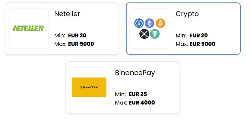The height and width of the screenshot is (122, 251).
Task: Click the green Tether coin icon
Action: tap(155, 34)
